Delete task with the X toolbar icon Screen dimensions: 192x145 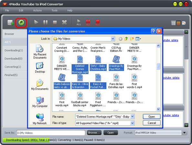click(64, 23)
